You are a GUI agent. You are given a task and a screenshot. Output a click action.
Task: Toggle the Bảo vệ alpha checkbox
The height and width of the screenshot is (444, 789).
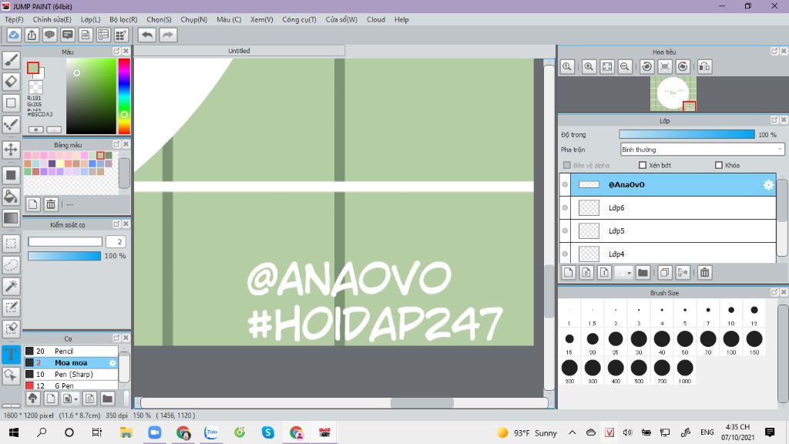click(x=567, y=165)
